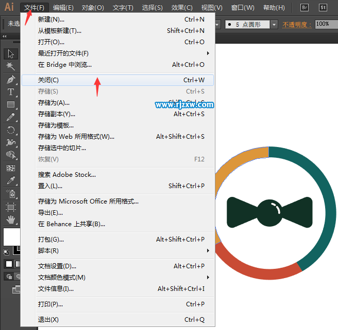The image size is (338, 330).
Task: Click the 不透明度 opacity link
Action: click(297, 25)
